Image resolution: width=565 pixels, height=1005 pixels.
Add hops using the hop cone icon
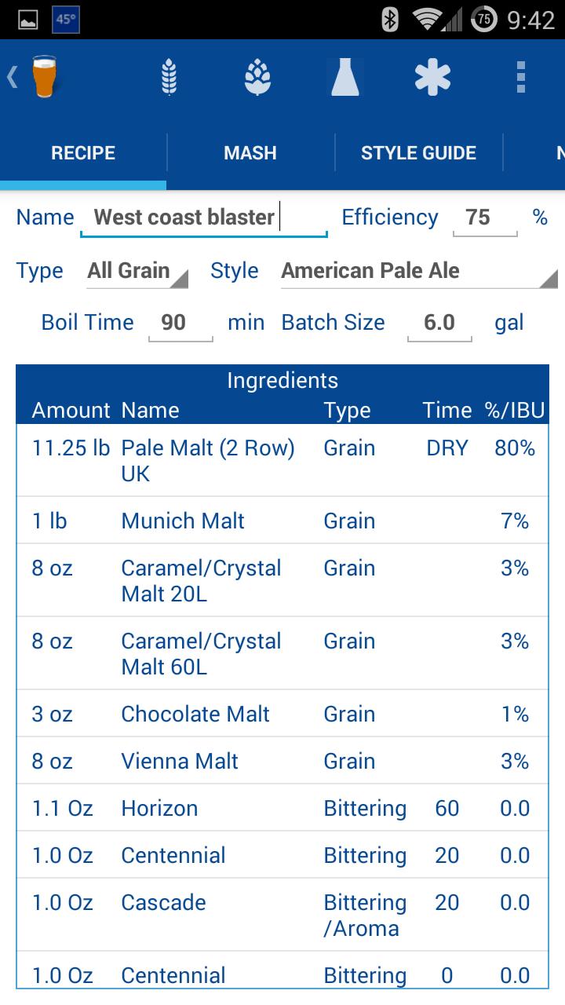(x=257, y=78)
